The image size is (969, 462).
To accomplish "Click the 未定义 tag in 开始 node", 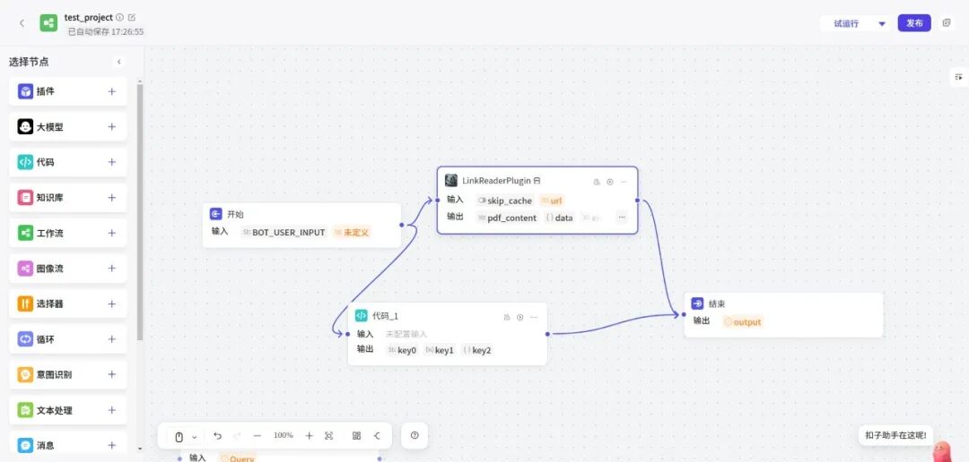I will (x=352, y=233).
